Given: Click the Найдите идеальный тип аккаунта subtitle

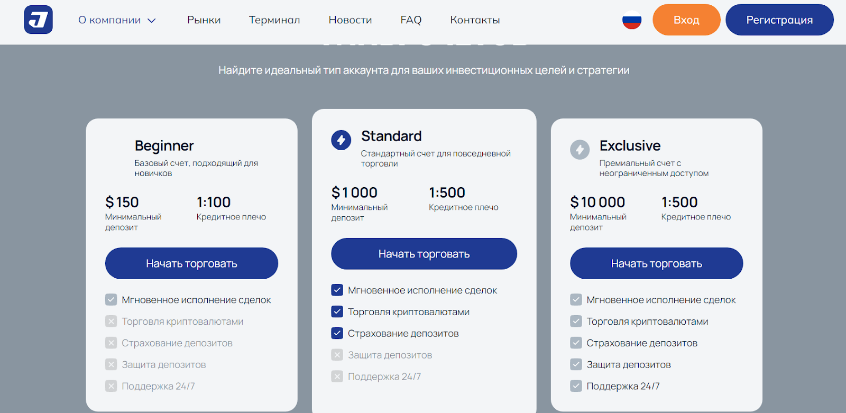Looking at the screenshot, I should (x=424, y=70).
